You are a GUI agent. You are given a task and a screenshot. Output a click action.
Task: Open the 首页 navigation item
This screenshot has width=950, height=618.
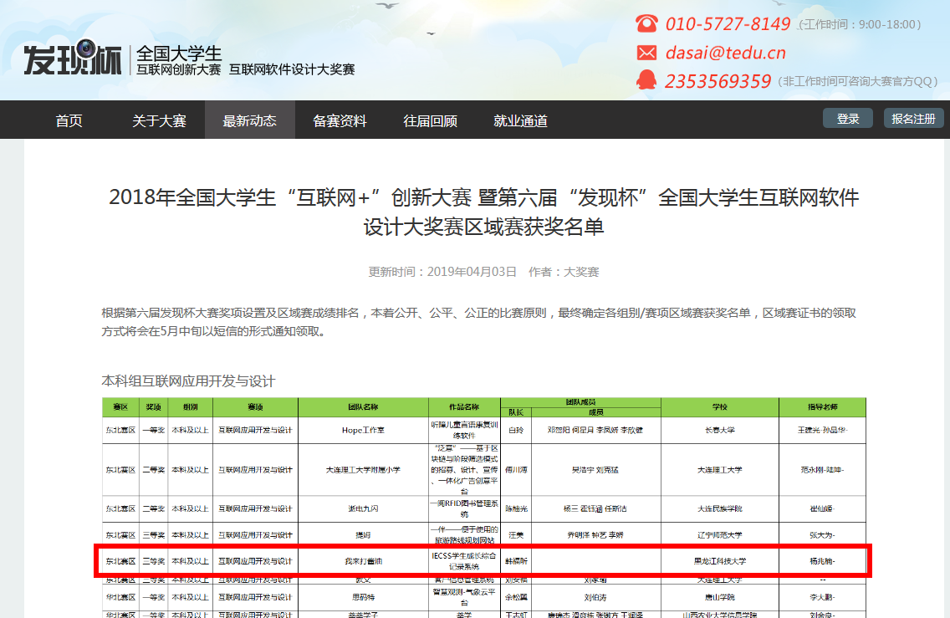click(69, 120)
